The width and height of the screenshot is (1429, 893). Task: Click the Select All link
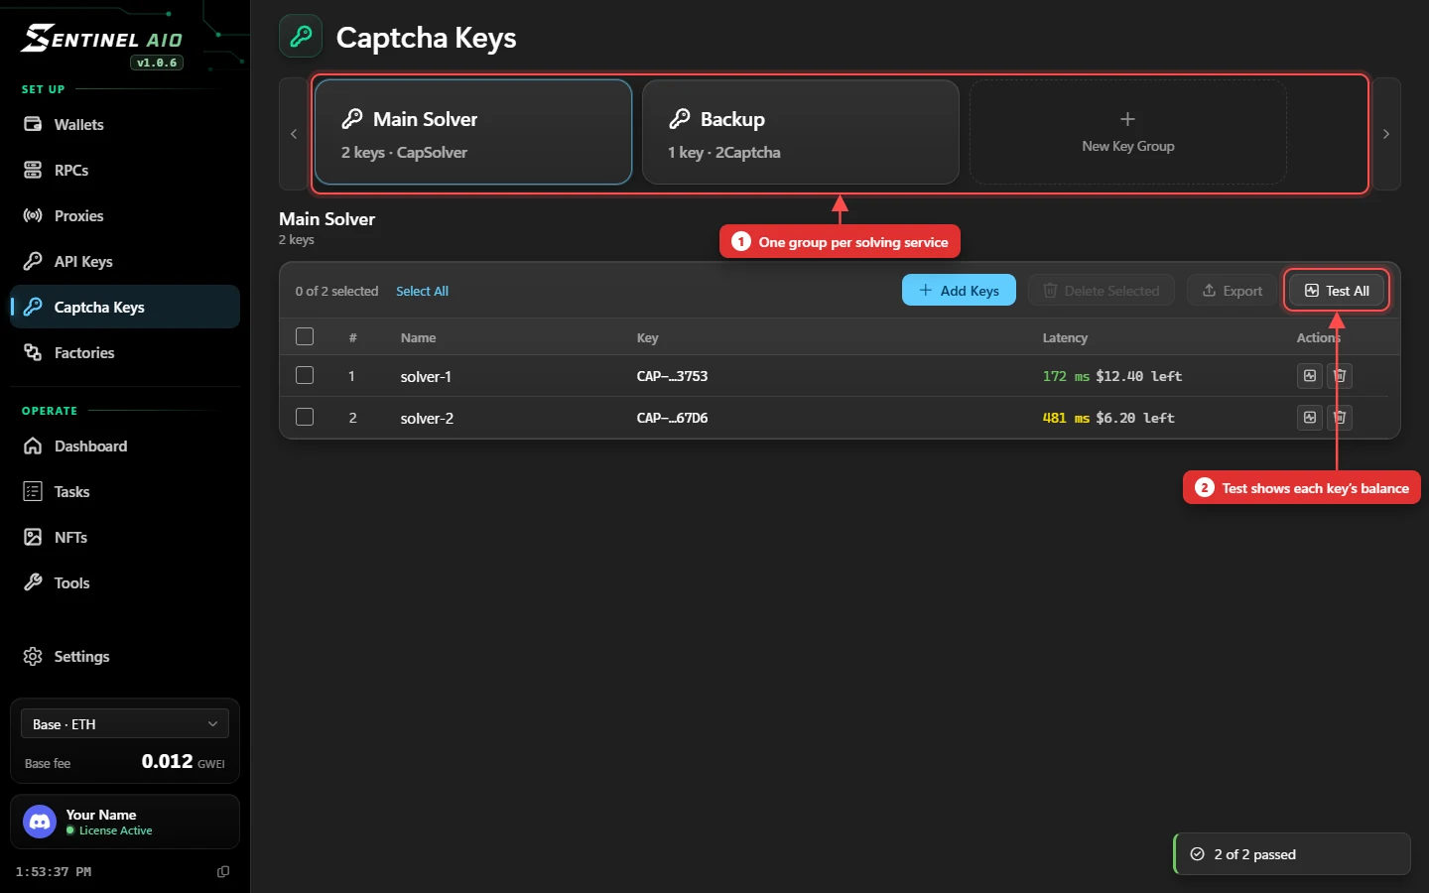[x=422, y=291]
